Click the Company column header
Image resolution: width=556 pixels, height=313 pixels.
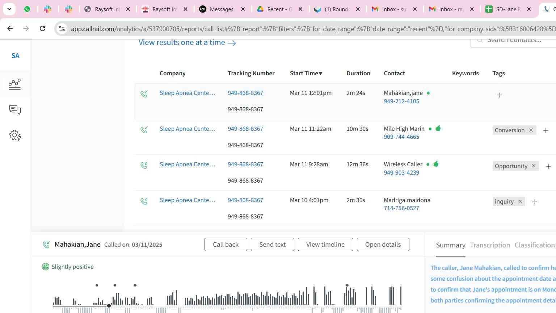point(172,73)
